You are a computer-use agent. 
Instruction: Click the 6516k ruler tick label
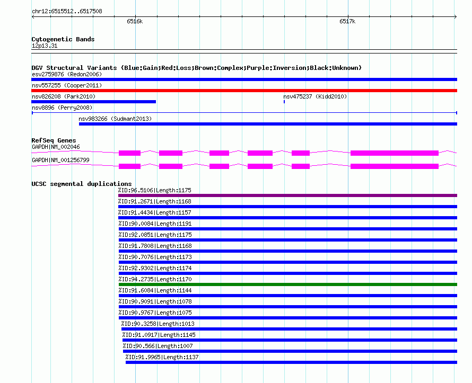click(135, 21)
